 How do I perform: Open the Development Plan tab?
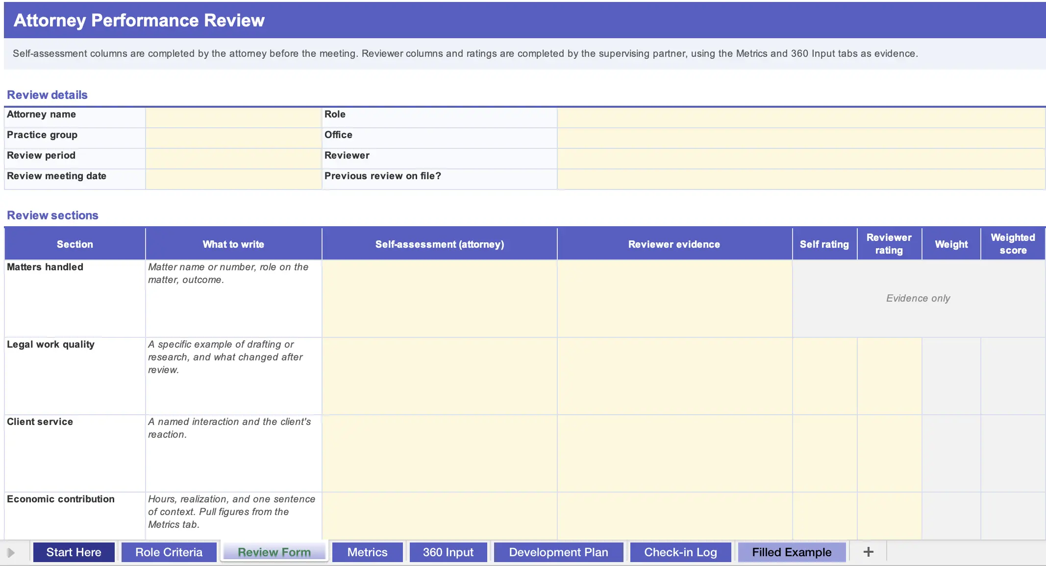coord(558,552)
